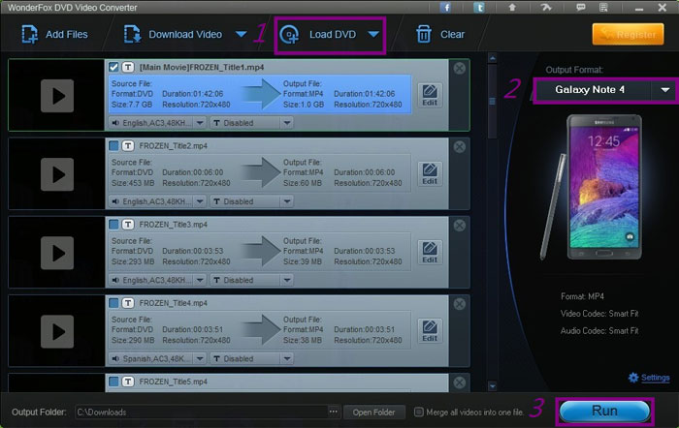Click the upload arrow icon in title bar
The image size is (679, 428).
[512, 8]
